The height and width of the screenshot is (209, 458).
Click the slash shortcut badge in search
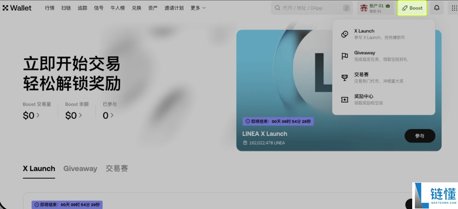click(347, 8)
